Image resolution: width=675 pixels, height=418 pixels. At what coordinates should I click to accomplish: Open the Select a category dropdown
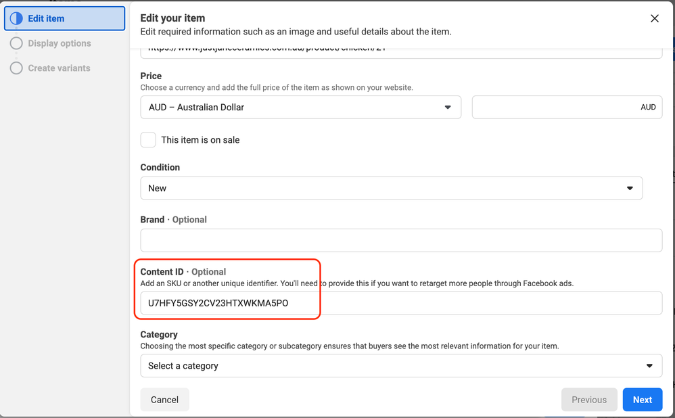[x=400, y=366]
